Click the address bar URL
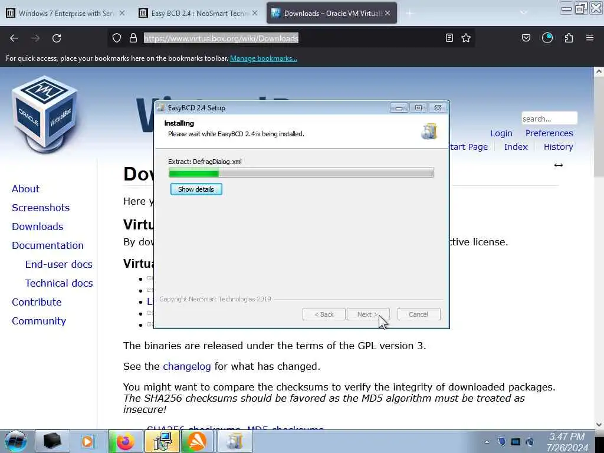The height and width of the screenshot is (453, 604). tap(221, 38)
